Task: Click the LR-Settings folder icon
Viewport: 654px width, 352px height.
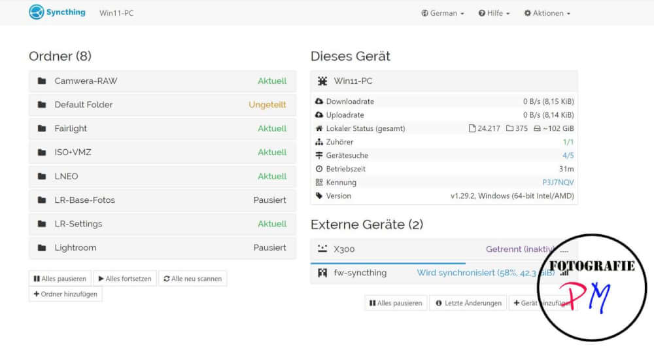Action: tap(42, 224)
